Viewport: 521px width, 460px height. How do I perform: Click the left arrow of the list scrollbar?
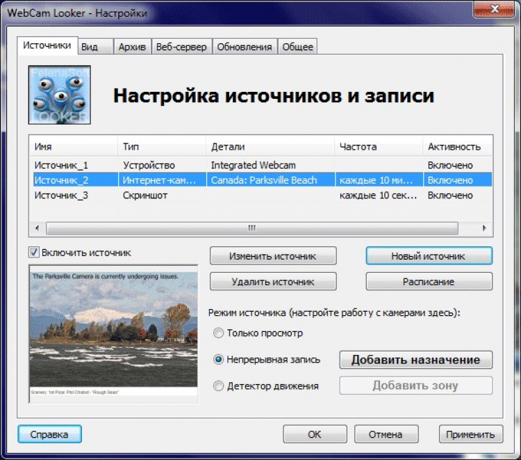click(38, 228)
